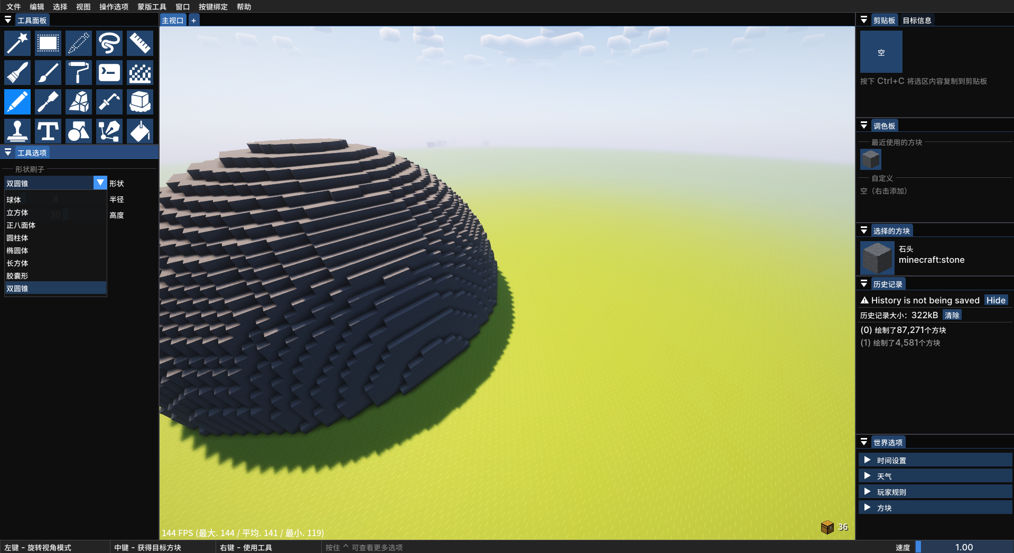Select the shapes tool with circle and triangle

pos(79,131)
